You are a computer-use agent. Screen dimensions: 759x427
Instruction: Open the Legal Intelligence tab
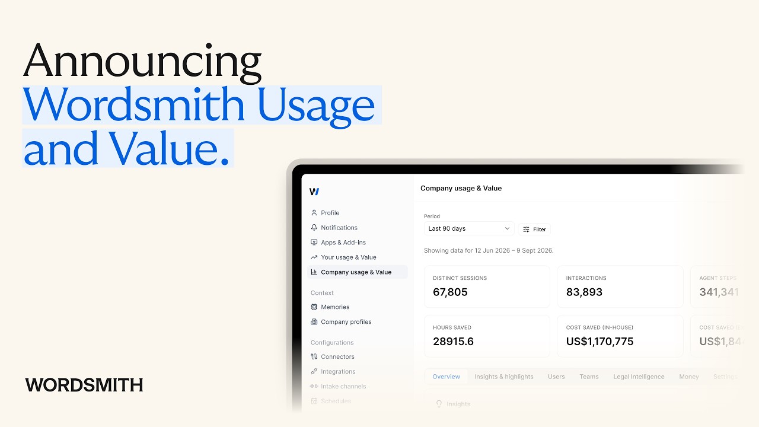[639, 377]
